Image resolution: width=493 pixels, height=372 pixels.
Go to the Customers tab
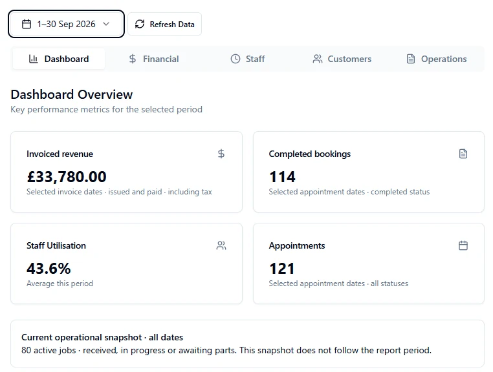(x=342, y=59)
